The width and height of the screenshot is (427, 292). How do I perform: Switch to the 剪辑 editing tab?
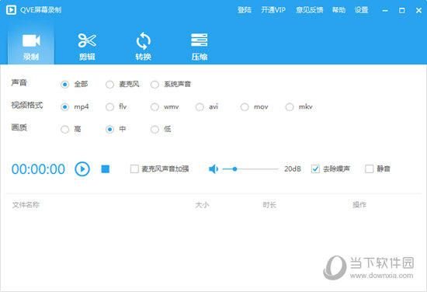pyautogui.click(x=87, y=47)
